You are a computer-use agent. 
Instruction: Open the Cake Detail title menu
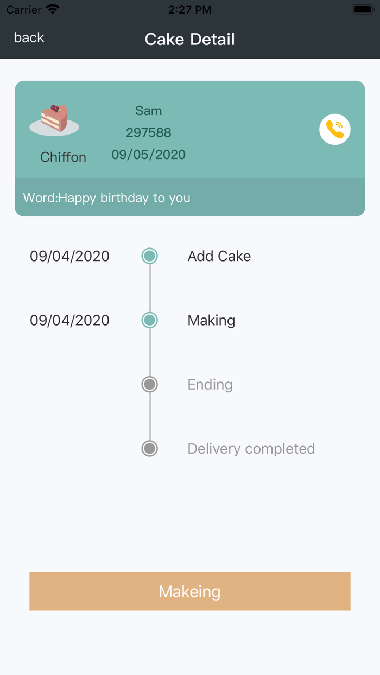pyautogui.click(x=189, y=39)
